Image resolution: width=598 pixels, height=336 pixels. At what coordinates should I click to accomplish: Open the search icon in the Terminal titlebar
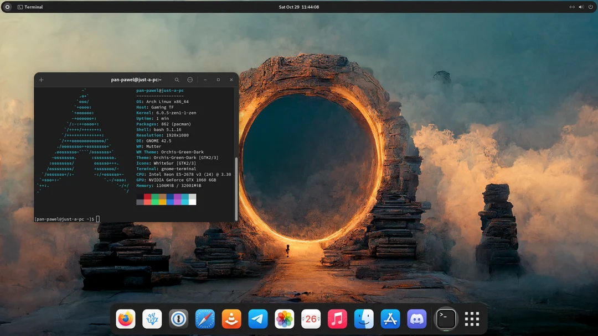pos(177,80)
